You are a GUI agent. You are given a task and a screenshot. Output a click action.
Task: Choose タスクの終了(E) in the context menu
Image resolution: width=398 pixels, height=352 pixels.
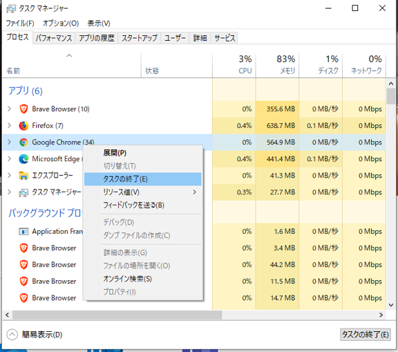pos(142,179)
